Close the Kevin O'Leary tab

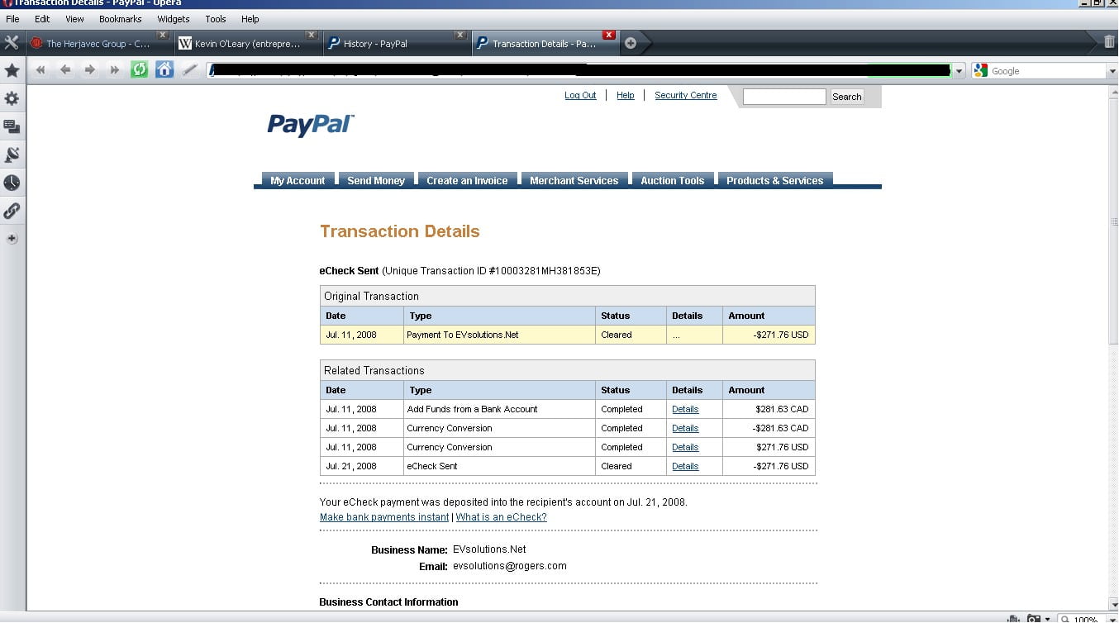[x=312, y=36]
